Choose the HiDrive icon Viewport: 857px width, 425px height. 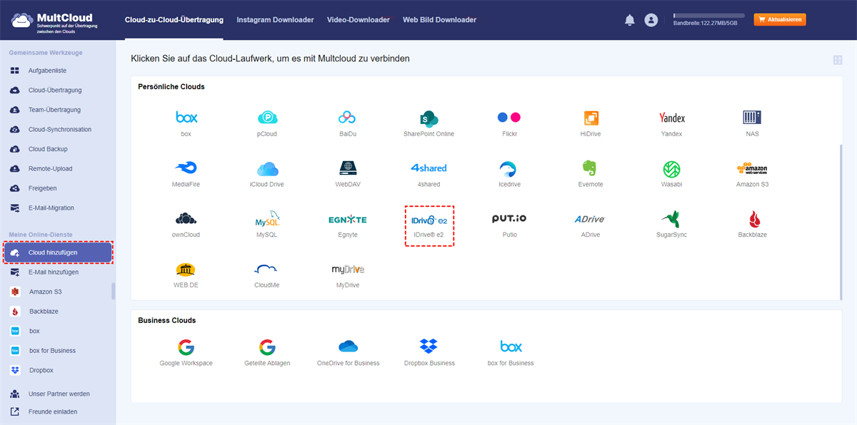pos(591,118)
